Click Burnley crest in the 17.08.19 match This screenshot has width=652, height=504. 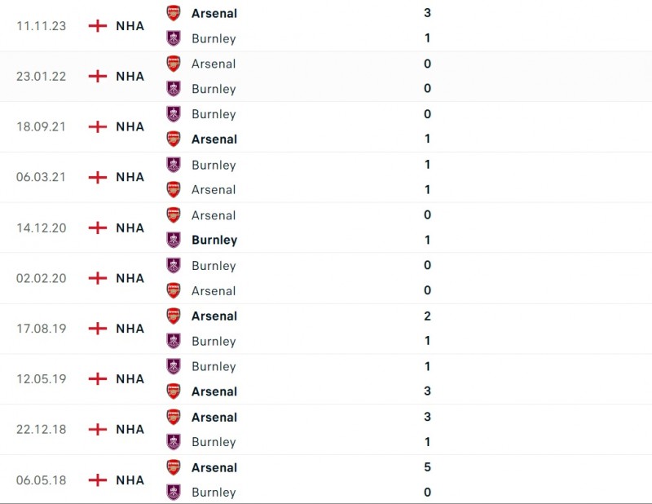[174, 341]
